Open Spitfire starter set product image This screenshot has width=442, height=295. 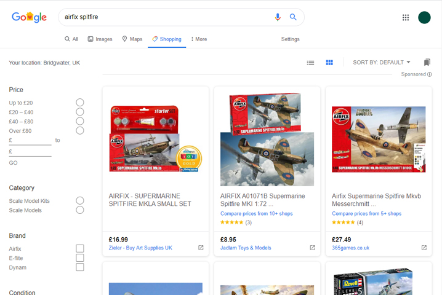click(x=156, y=138)
